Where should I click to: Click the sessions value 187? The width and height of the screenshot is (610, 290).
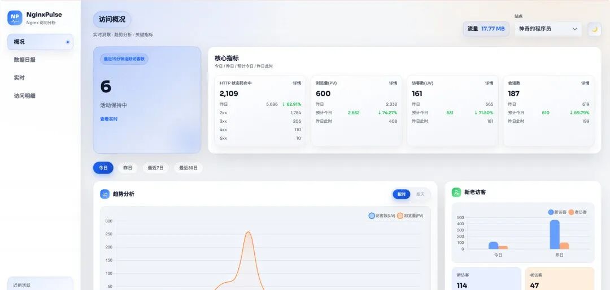(x=513, y=93)
